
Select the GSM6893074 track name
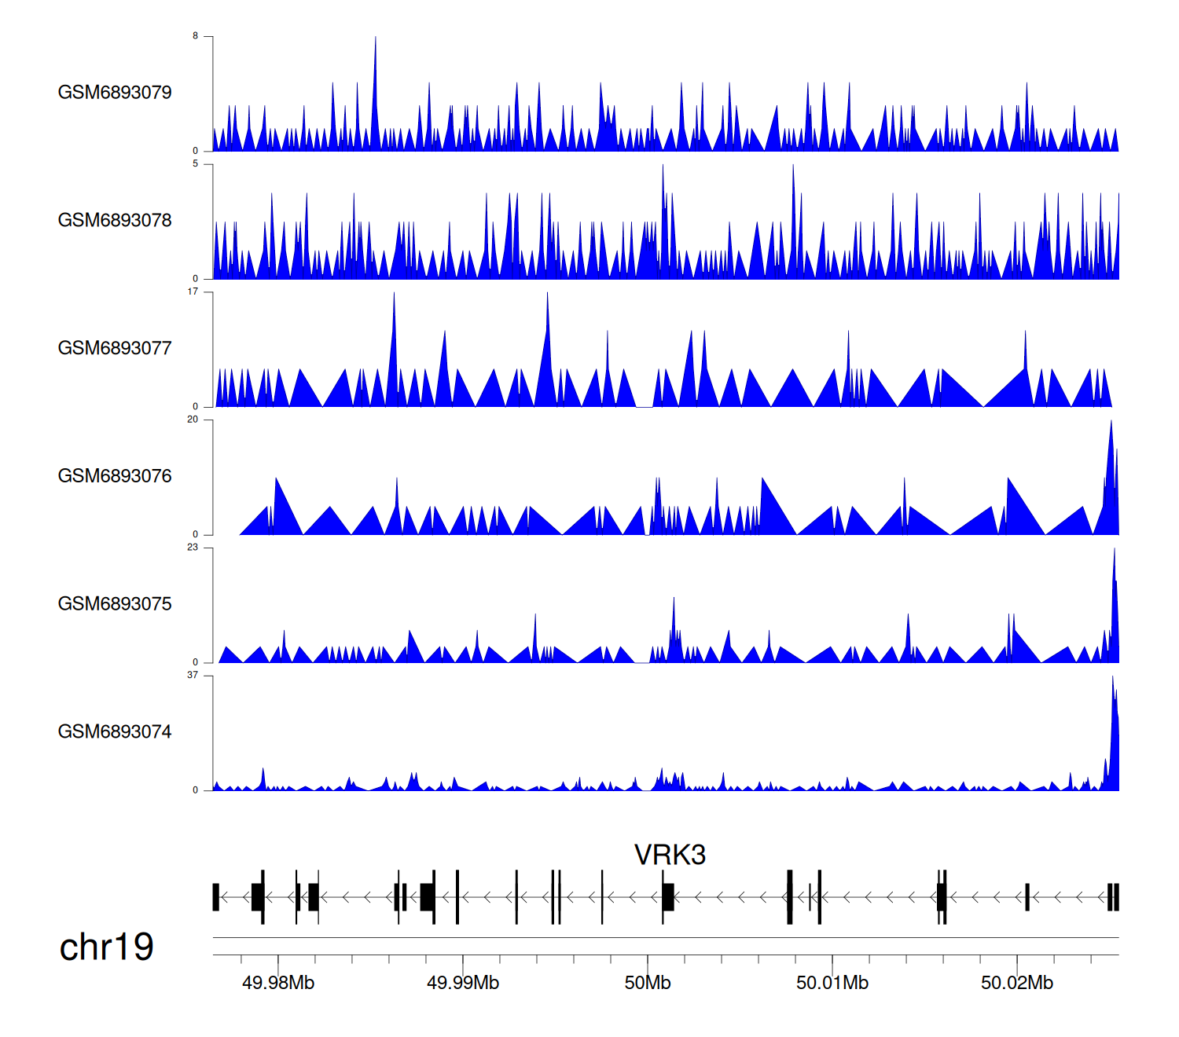[x=115, y=732]
